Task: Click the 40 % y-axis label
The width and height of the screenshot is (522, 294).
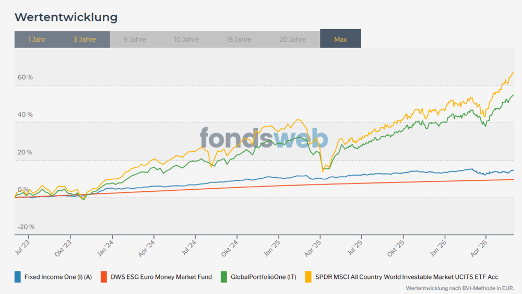Action: [x=25, y=115]
